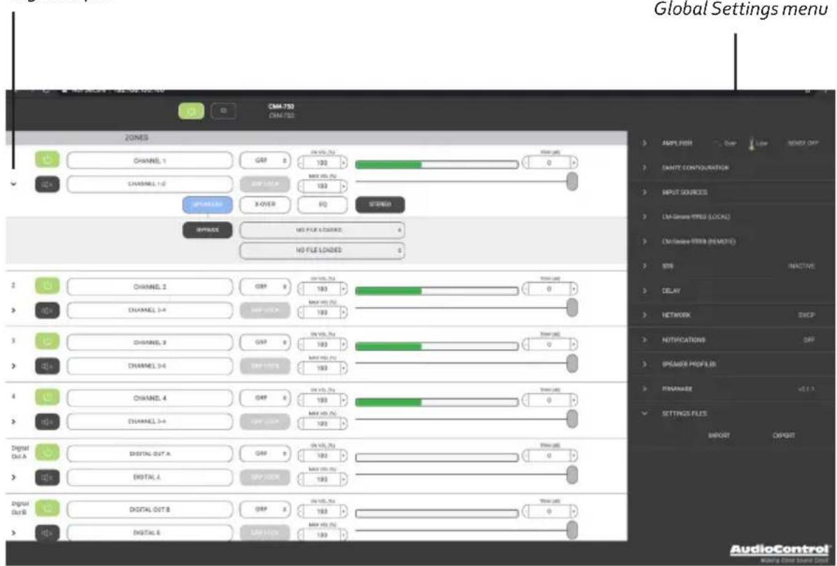Mute the Digital Out A zone speaker icon
The height and width of the screenshot is (566, 837).
(x=47, y=477)
